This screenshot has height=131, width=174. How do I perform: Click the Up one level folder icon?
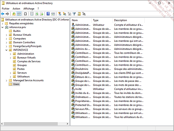click(x=14, y=14)
